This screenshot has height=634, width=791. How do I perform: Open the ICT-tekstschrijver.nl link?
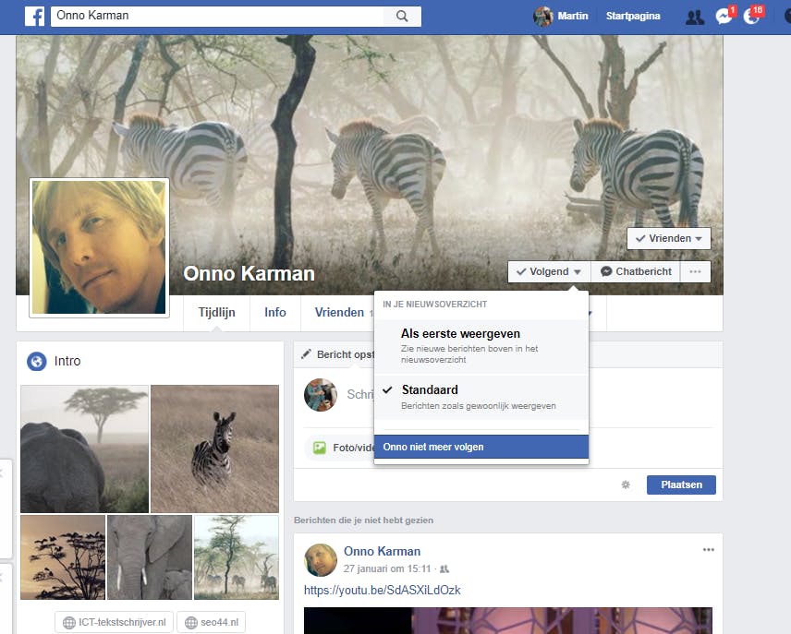point(114,622)
